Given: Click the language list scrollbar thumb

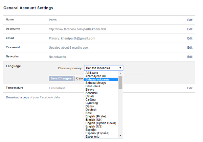Looking at the screenshot, I should (x=120, y=82).
